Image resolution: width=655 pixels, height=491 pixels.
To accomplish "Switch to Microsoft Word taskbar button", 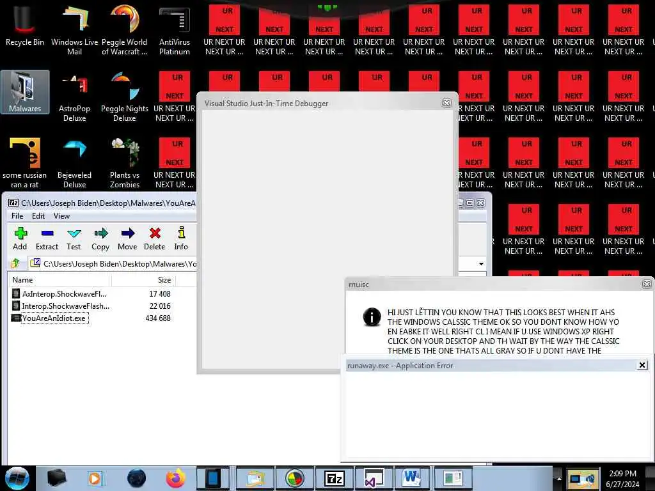I will (x=411, y=478).
